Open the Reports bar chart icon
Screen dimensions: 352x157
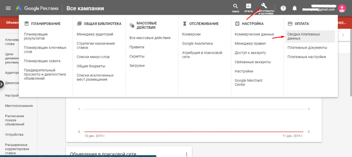tap(249, 6)
